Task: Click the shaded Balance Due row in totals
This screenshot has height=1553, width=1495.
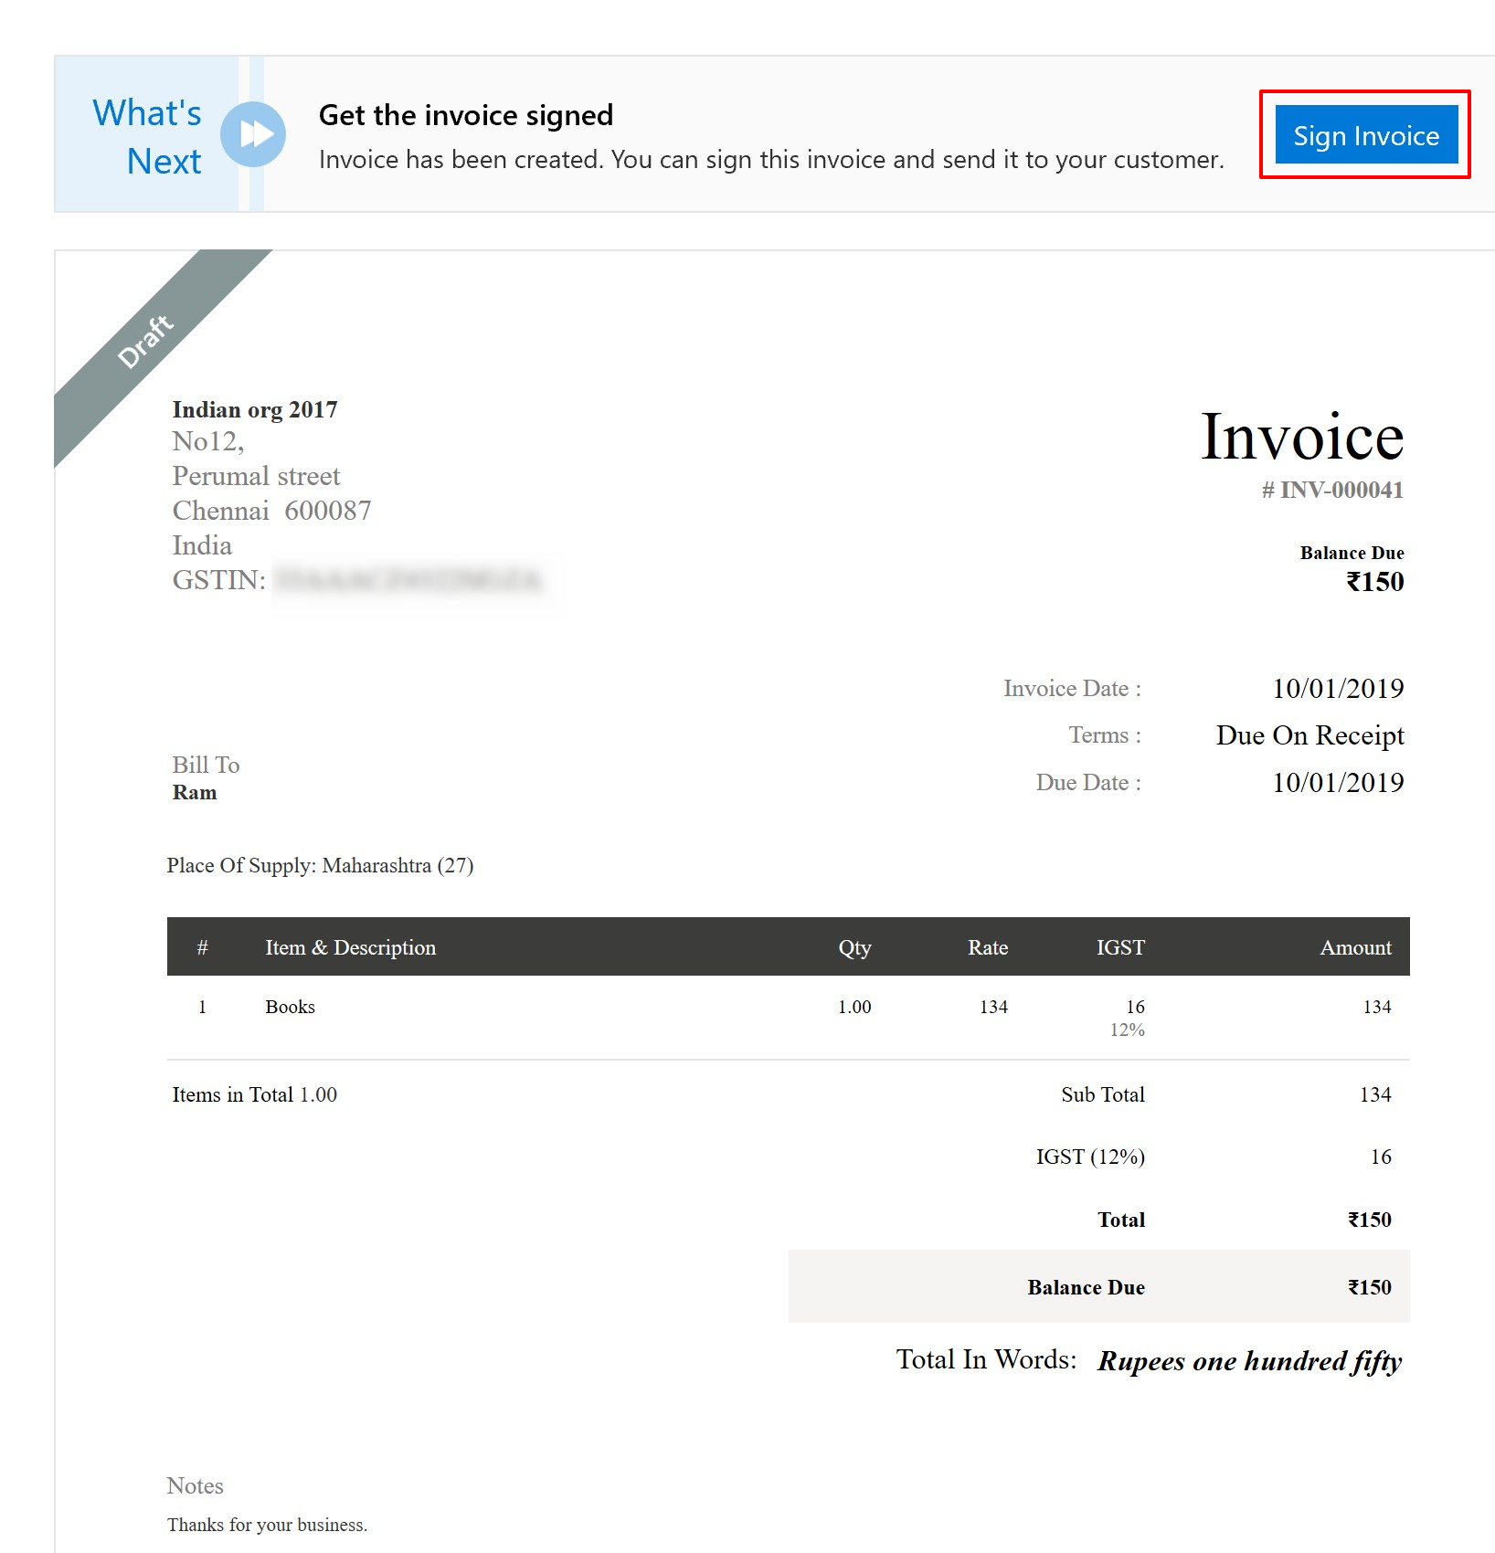Action: coord(1098,1287)
